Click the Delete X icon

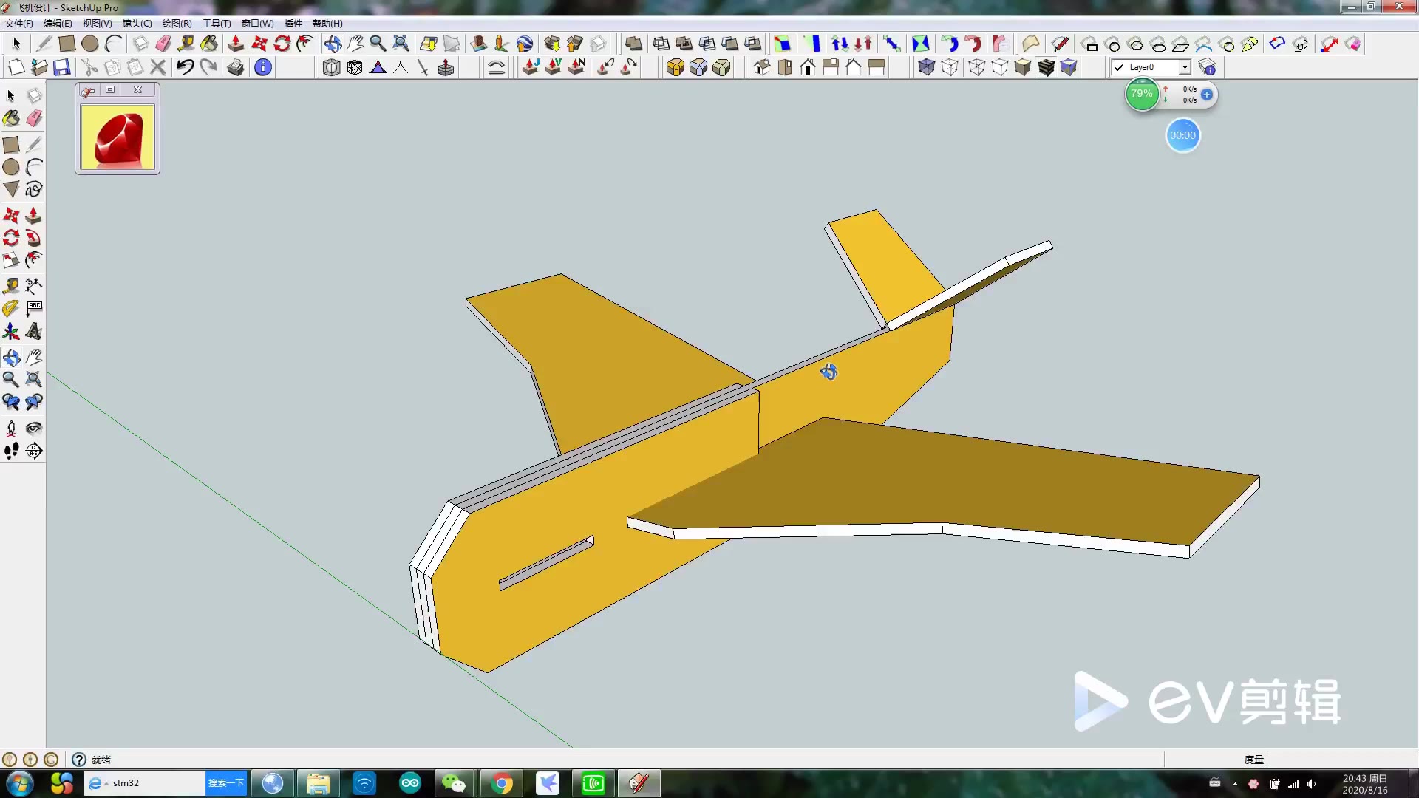pos(157,67)
